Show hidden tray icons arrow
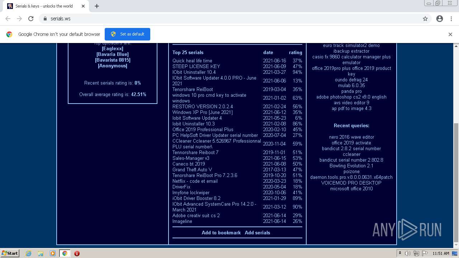The image size is (459, 258). pos(400,253)
